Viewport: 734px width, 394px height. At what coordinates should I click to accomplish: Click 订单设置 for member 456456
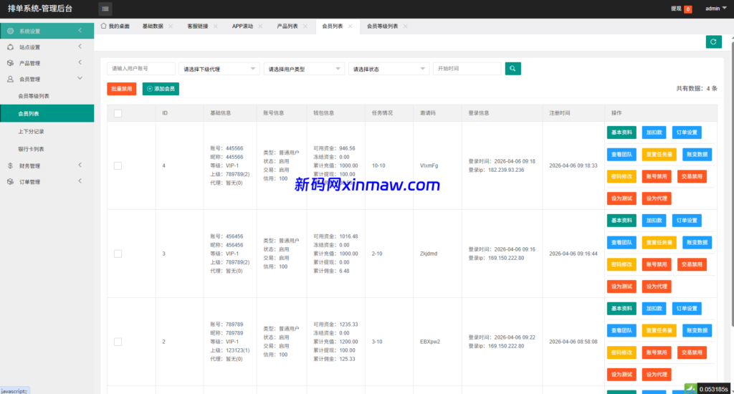[x=687, y=221]
